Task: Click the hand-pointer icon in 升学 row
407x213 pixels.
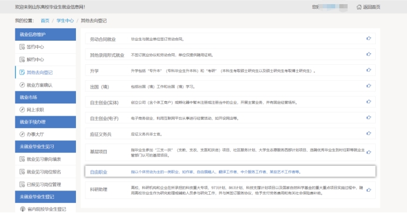Action: (369, 70)
